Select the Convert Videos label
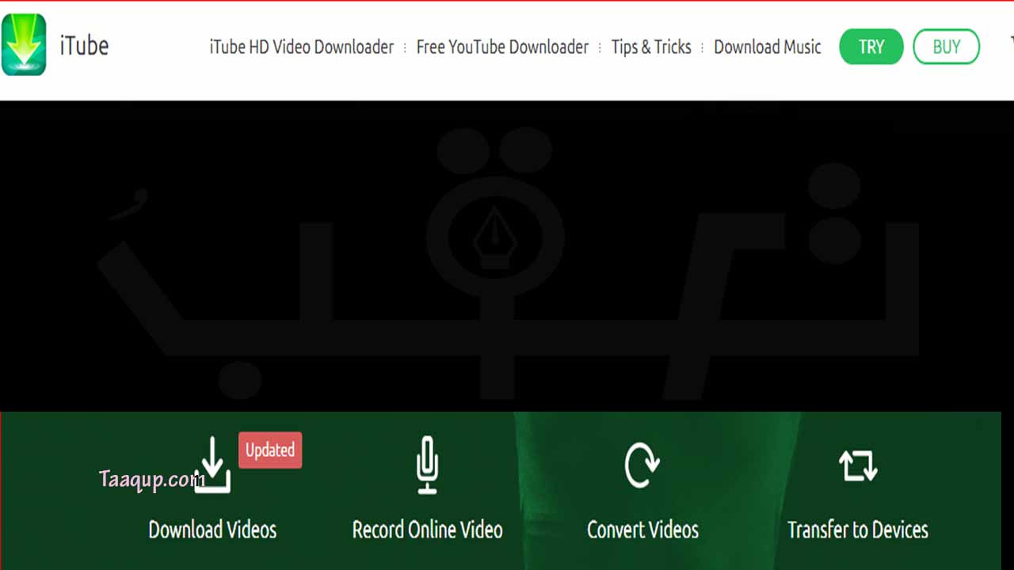The image size is (1014, 570). pyautogui.click(x=642, y=530)
